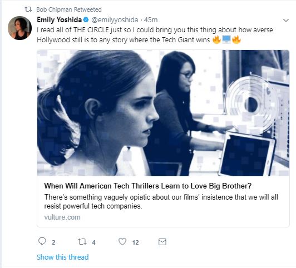296x268 pixels.
Task: Click the likes count 12
Action: pyautogui.click(x=135, y=242)
